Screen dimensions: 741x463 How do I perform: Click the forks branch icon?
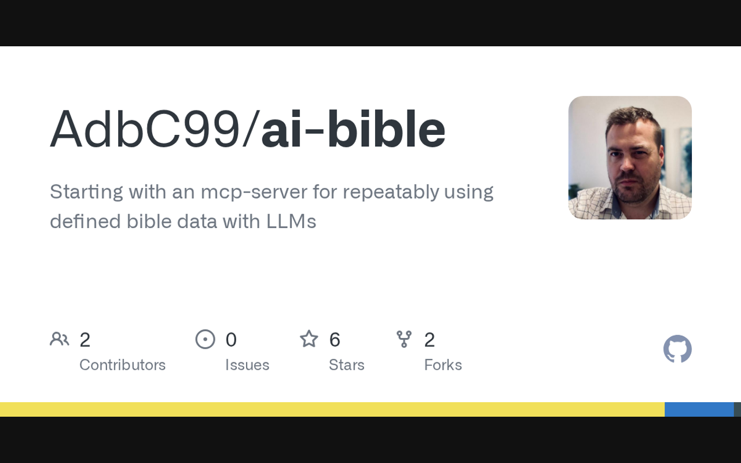(404, 339)
